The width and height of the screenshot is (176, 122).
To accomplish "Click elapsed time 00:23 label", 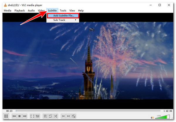I will (9, 111).
